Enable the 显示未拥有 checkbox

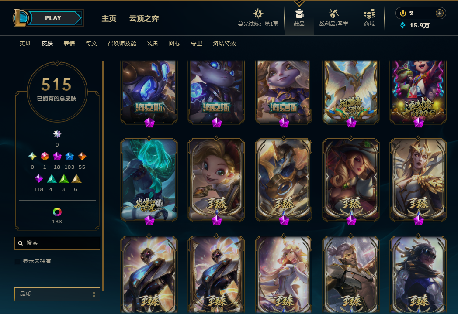[x=17, y=262]
